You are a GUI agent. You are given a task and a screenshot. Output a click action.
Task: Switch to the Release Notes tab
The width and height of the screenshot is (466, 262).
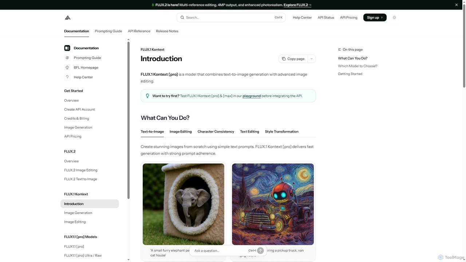(167, 31)
